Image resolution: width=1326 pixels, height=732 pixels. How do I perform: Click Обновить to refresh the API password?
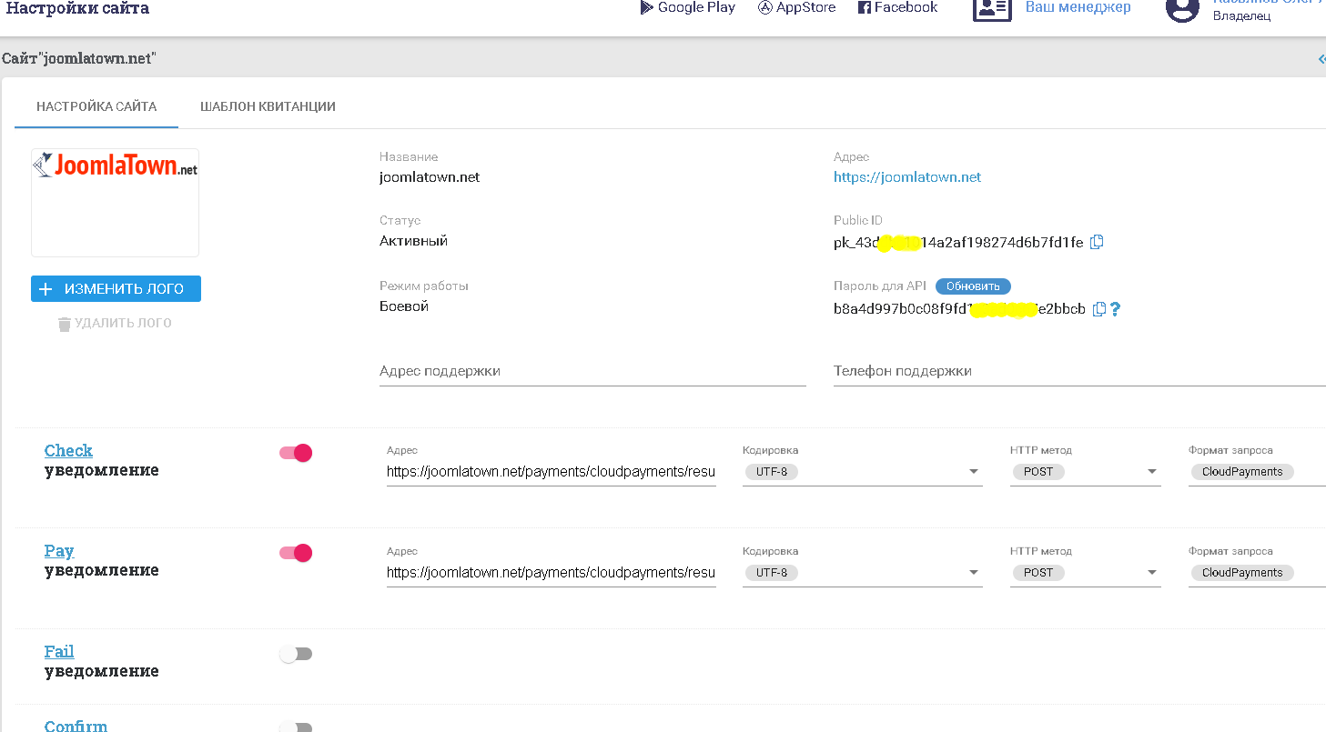[x=973, y=286]
